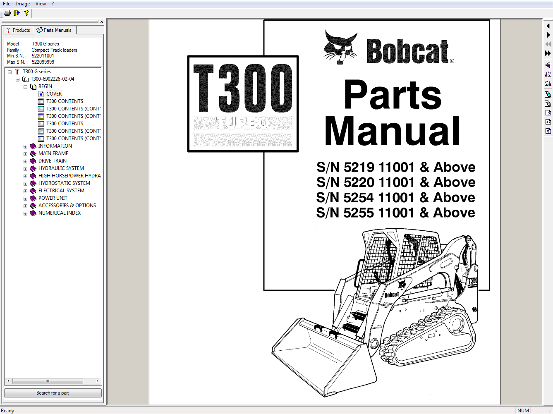This screenshot has height=414, width=553.
Task: Click the Zoom Out magnifier icon
Action: pos(548,104)
